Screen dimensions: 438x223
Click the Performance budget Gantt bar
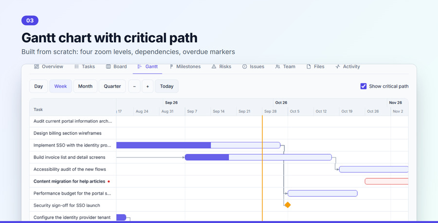click(323, 193)
